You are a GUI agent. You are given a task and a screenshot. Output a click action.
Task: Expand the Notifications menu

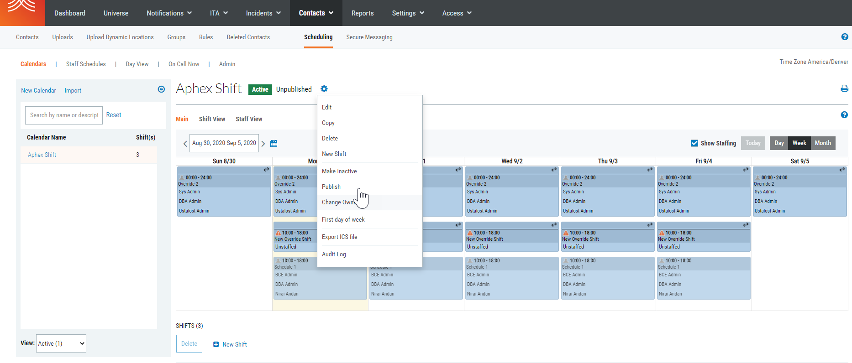[x=169, y=13]
